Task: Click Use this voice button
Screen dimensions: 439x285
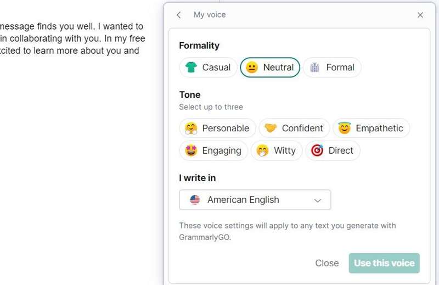Action: click(x=384, y=263)
